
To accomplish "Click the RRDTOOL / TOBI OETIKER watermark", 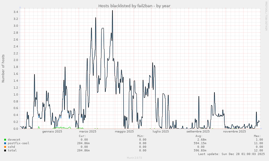I will 266,16.
